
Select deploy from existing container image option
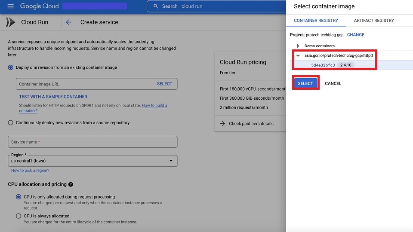[x=11, y=67]
